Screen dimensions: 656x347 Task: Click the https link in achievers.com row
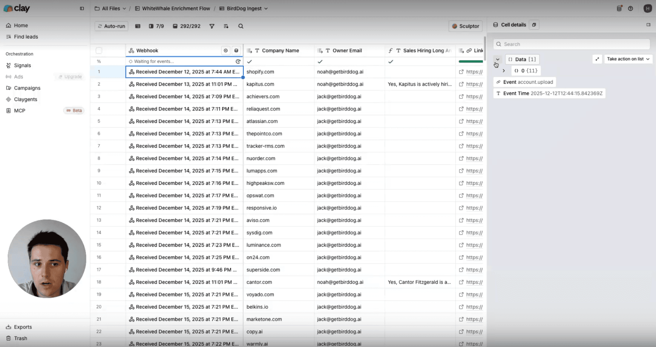coord(474,97)
